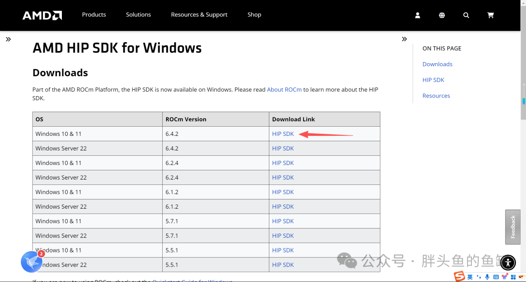Open the input method skin shirt icon
Viewport: 526px width, 282px height.
(x=505, y=277)
